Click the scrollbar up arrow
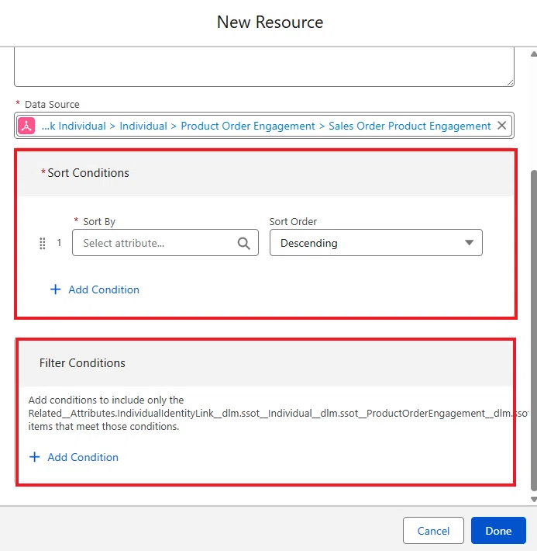 534,54
